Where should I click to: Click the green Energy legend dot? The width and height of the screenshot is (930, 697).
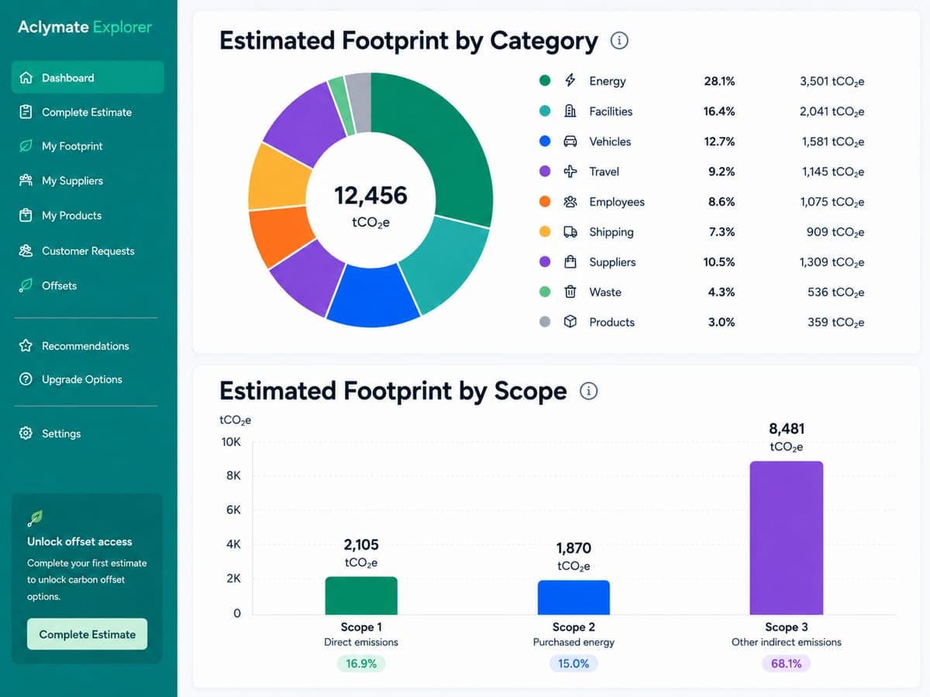point(545,81)
